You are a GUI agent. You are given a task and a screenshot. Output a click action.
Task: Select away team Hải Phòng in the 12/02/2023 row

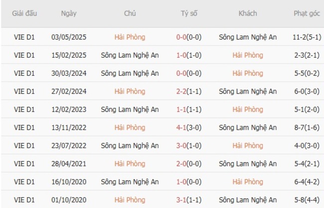click(x=248, y=109)
